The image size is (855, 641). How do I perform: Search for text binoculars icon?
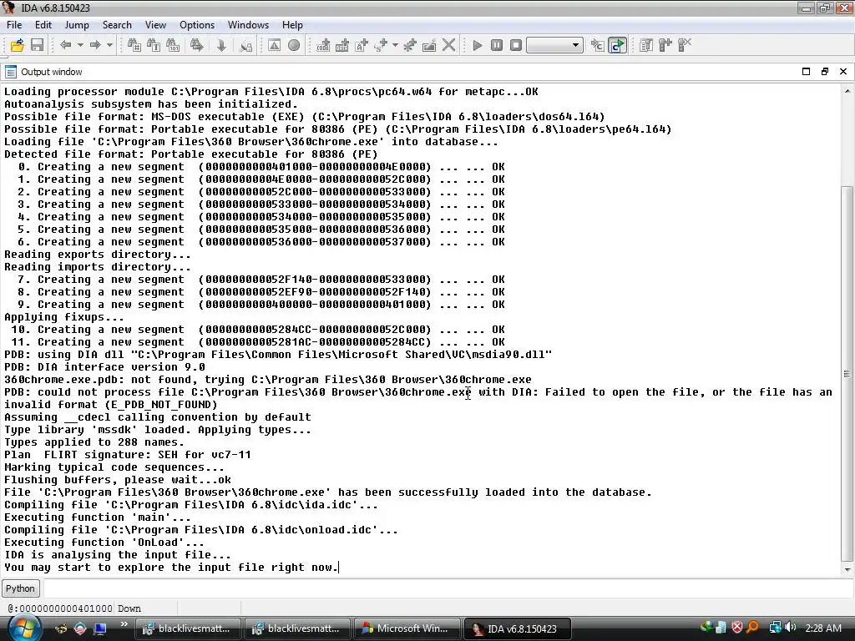154,45
